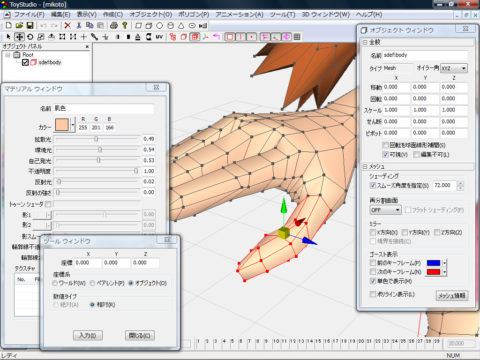Select the Rotate tool in toolbar
Image resolution: width=480 pixels, height=360 pixels.
coord(30,37)
